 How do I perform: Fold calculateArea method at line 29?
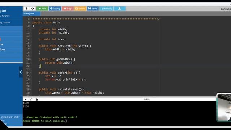pos(31,89)
